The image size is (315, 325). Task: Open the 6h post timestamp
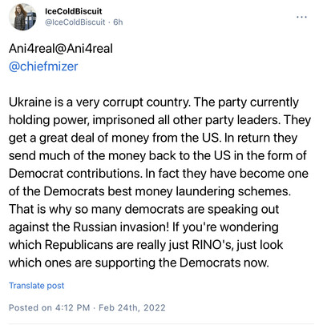[x=118, y=22]
